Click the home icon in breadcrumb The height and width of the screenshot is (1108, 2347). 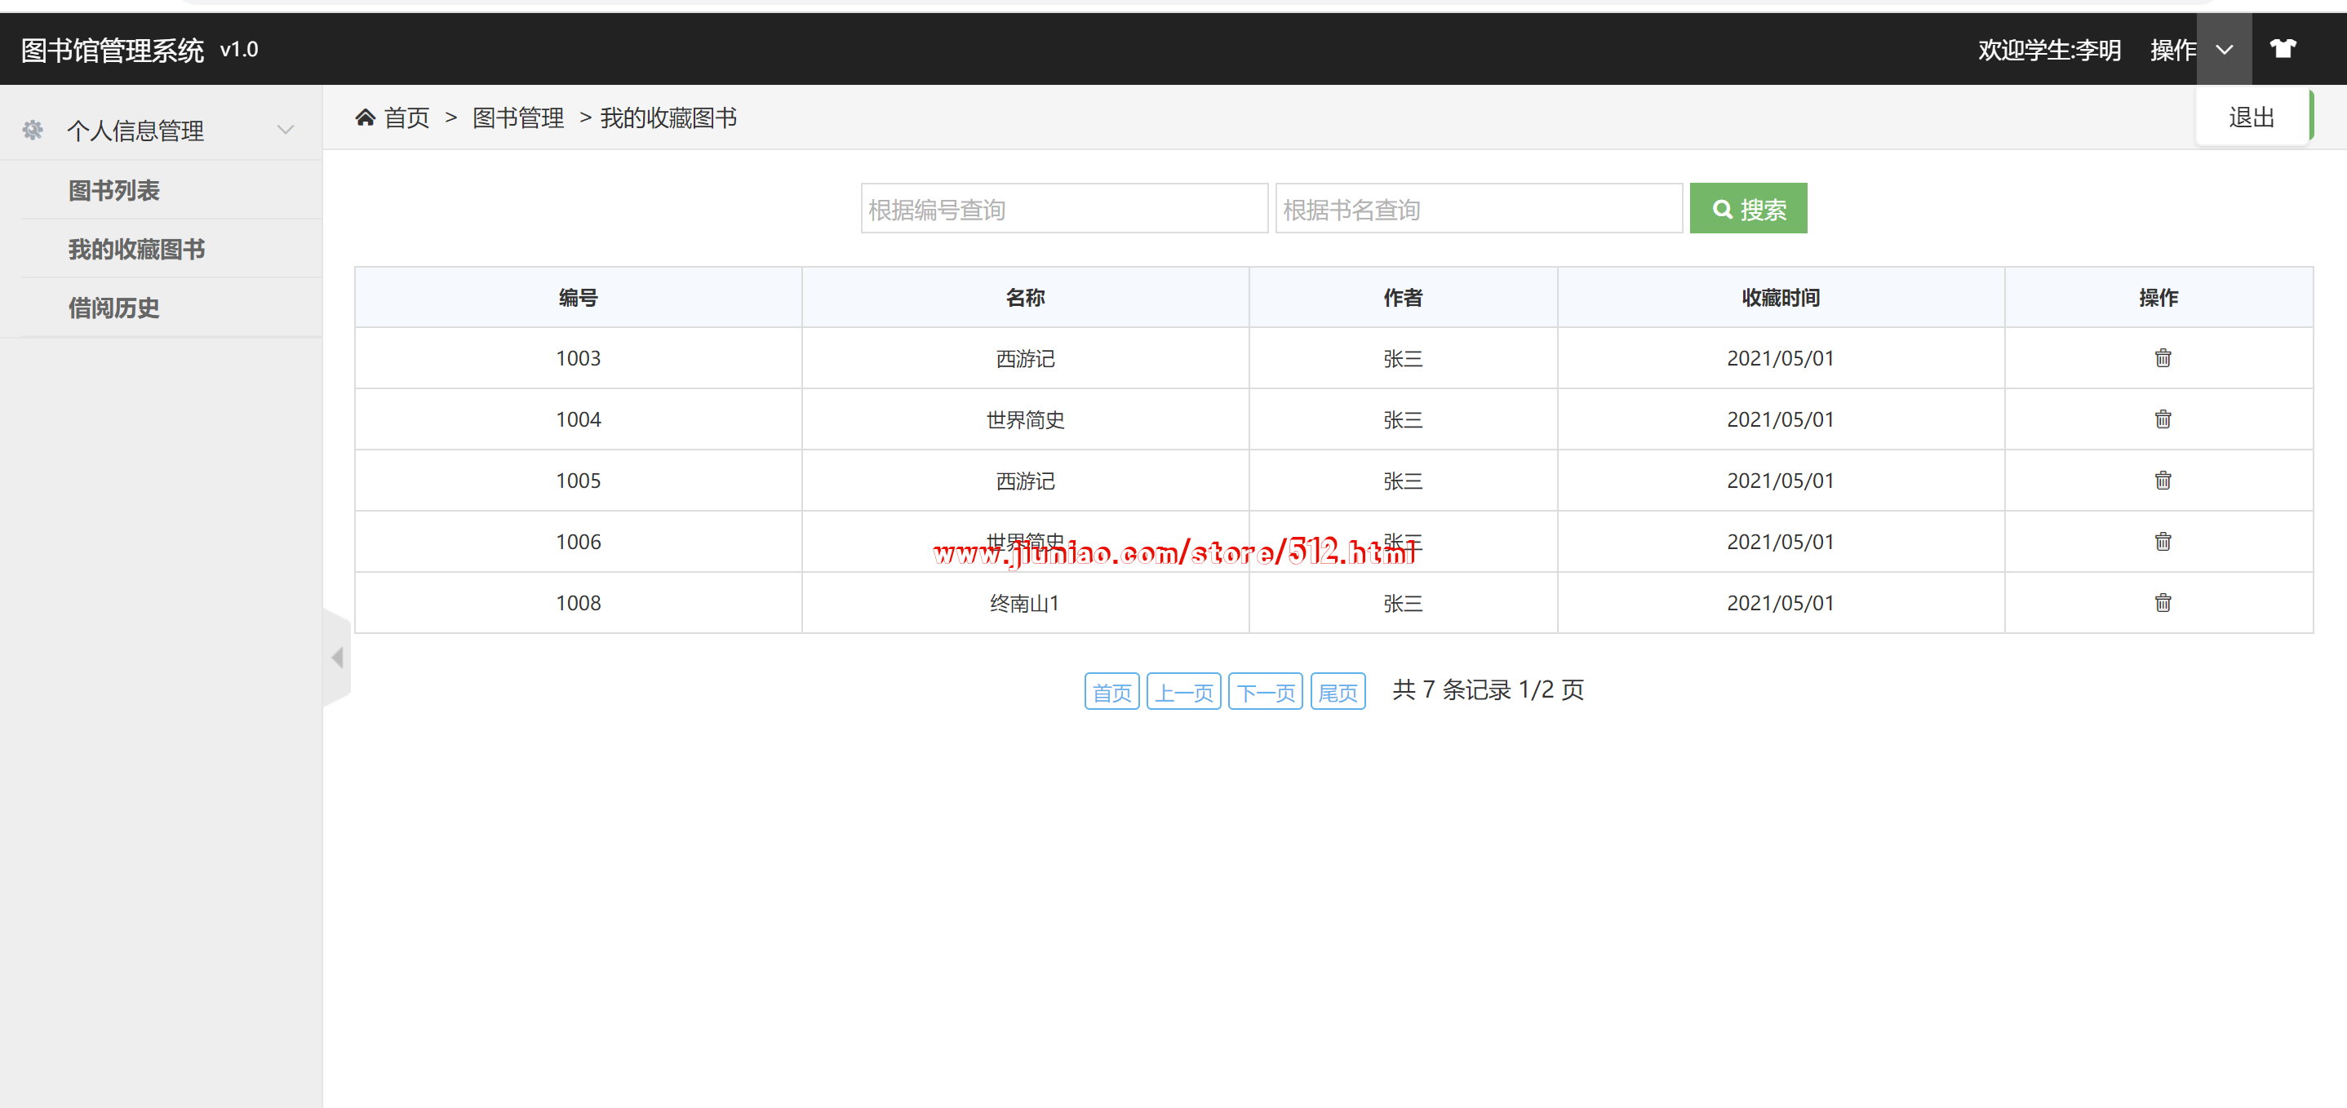(x=366, y=117)
